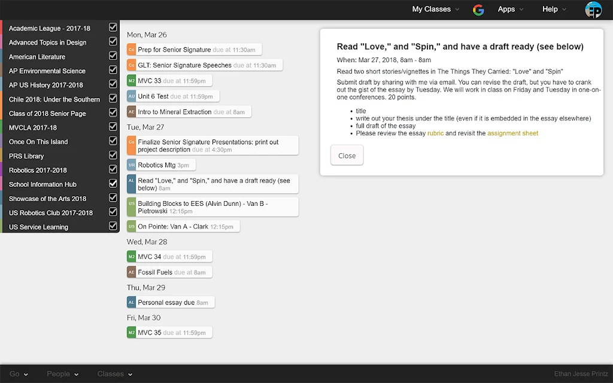Expand the My Classes dropdown
Viewport: 613px width, 383px height.
coord(436,10)
